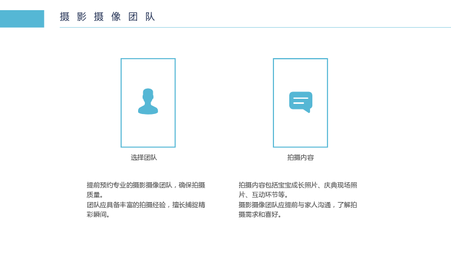Click the text line 彩瞬间。 in left paragraph

pyautogui.click(x=98, y=214)
